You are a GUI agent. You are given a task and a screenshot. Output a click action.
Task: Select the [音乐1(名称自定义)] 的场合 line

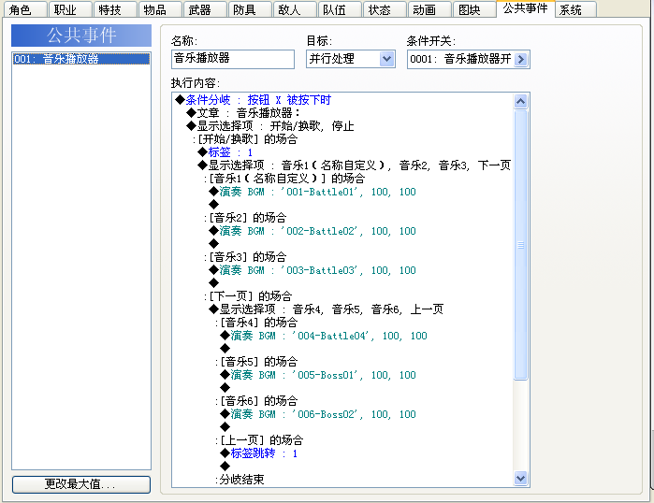point(284,179)
